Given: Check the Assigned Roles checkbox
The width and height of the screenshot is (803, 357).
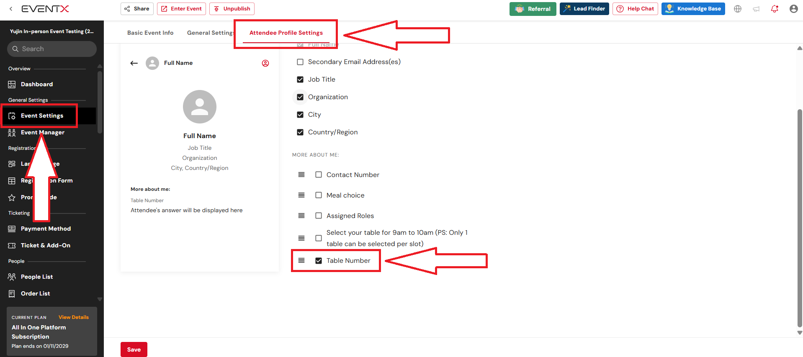Looking at the screenshot, I should [319, 216].
